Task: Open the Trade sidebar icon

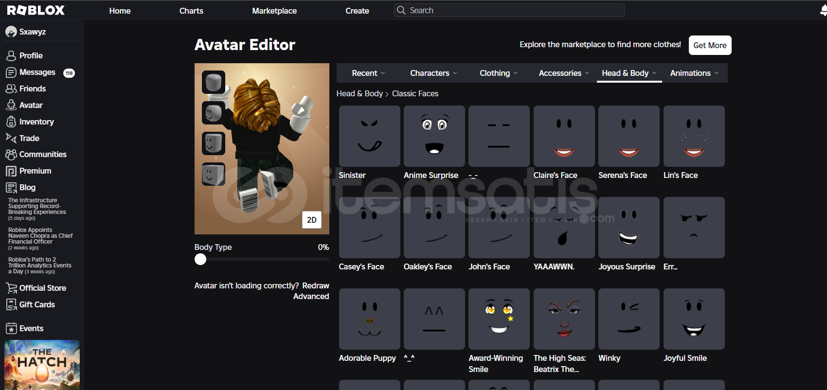Action: (11, 138)
